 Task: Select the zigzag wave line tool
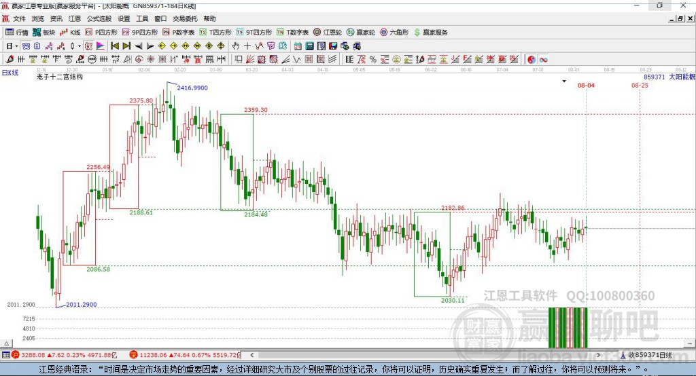[298, 60]
